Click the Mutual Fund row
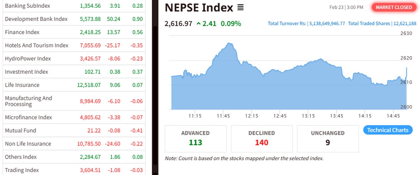 coord(21,131)
